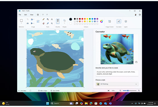The image size is (158, 107).
Task: Open the Windows Start menu
Action: [48, 104]
